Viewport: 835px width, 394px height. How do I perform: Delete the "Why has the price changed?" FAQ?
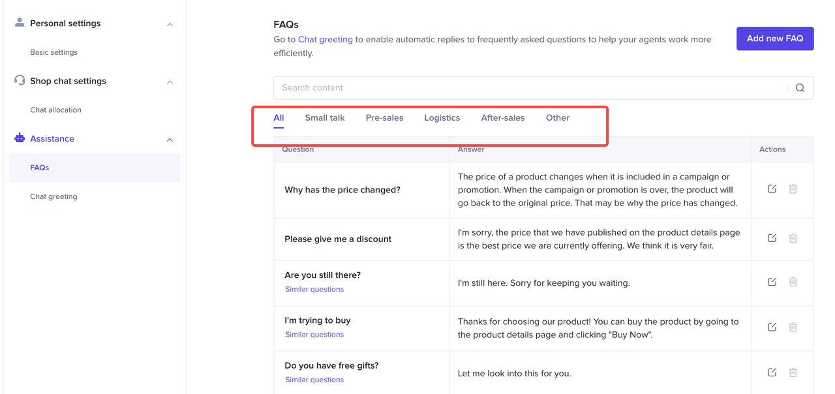793,189
